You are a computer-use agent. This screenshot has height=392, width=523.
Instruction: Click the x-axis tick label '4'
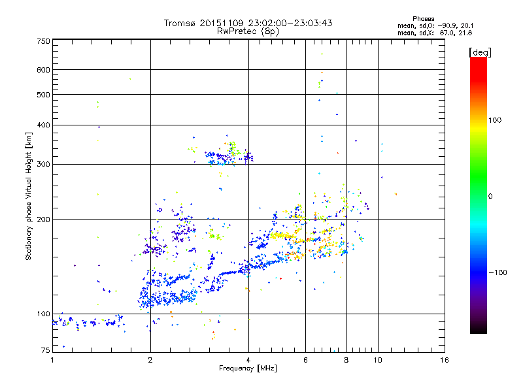(x=248, y=360)
